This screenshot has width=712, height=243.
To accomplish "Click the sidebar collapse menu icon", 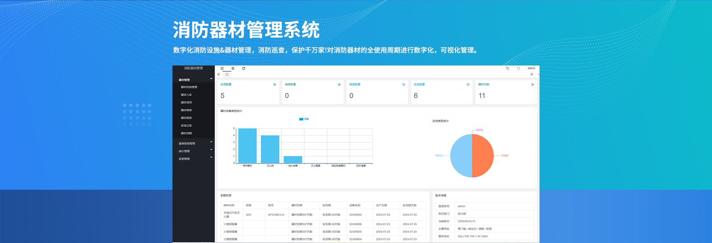I will (x=222, y=68).
